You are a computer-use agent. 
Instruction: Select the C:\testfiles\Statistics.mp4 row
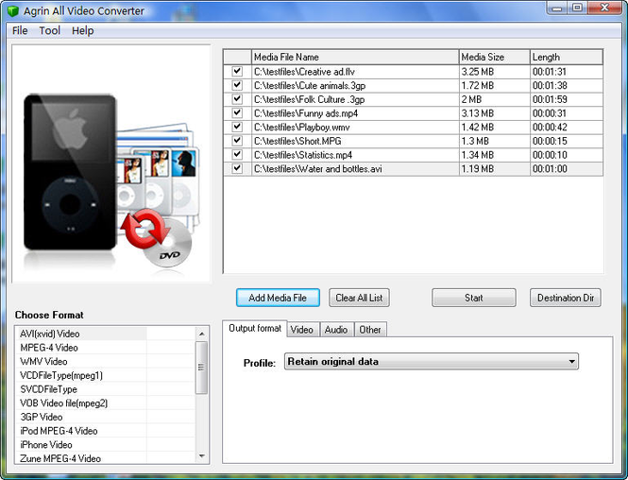point(413,155)
